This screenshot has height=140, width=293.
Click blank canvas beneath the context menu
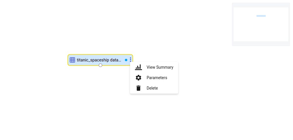154,115
